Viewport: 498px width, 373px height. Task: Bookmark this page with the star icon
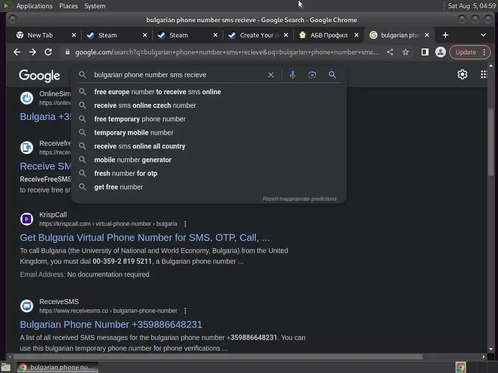[x=406, y=52]
